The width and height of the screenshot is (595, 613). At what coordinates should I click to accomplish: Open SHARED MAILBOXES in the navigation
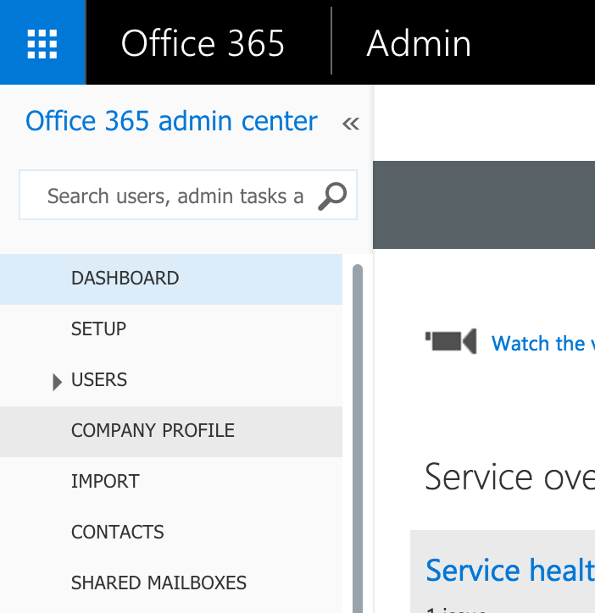point(171,583)
